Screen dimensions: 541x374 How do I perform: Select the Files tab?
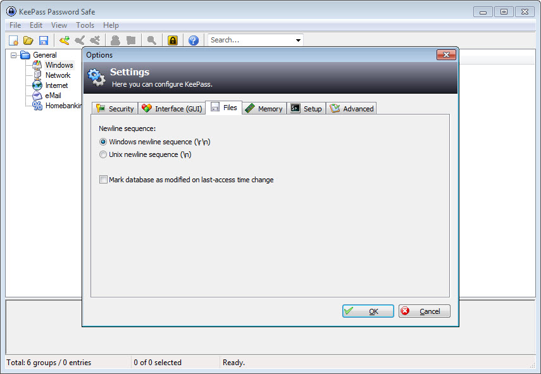tap(223, 108)
